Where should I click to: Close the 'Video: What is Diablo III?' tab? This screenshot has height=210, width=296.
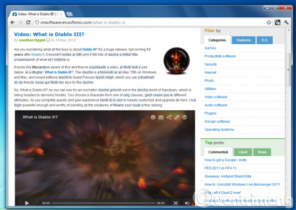(x=61, y=14)
